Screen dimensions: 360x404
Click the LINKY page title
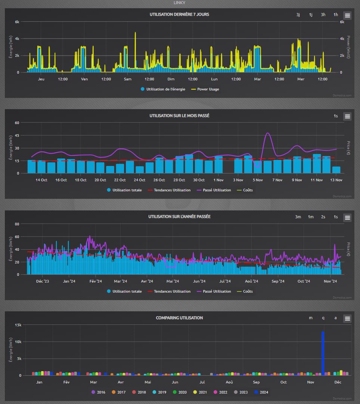180,3
